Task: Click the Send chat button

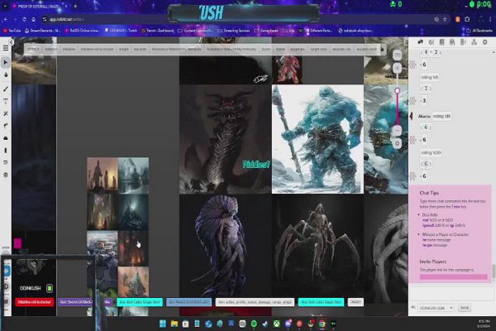Action: click(465, 308)
